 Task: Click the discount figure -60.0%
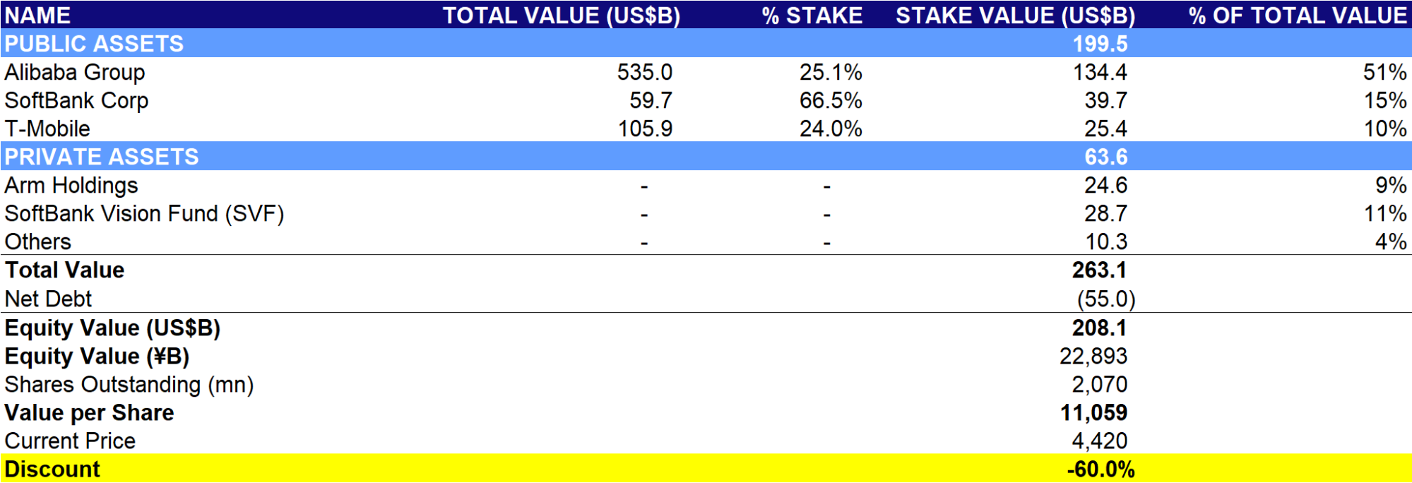point(1100,469)
